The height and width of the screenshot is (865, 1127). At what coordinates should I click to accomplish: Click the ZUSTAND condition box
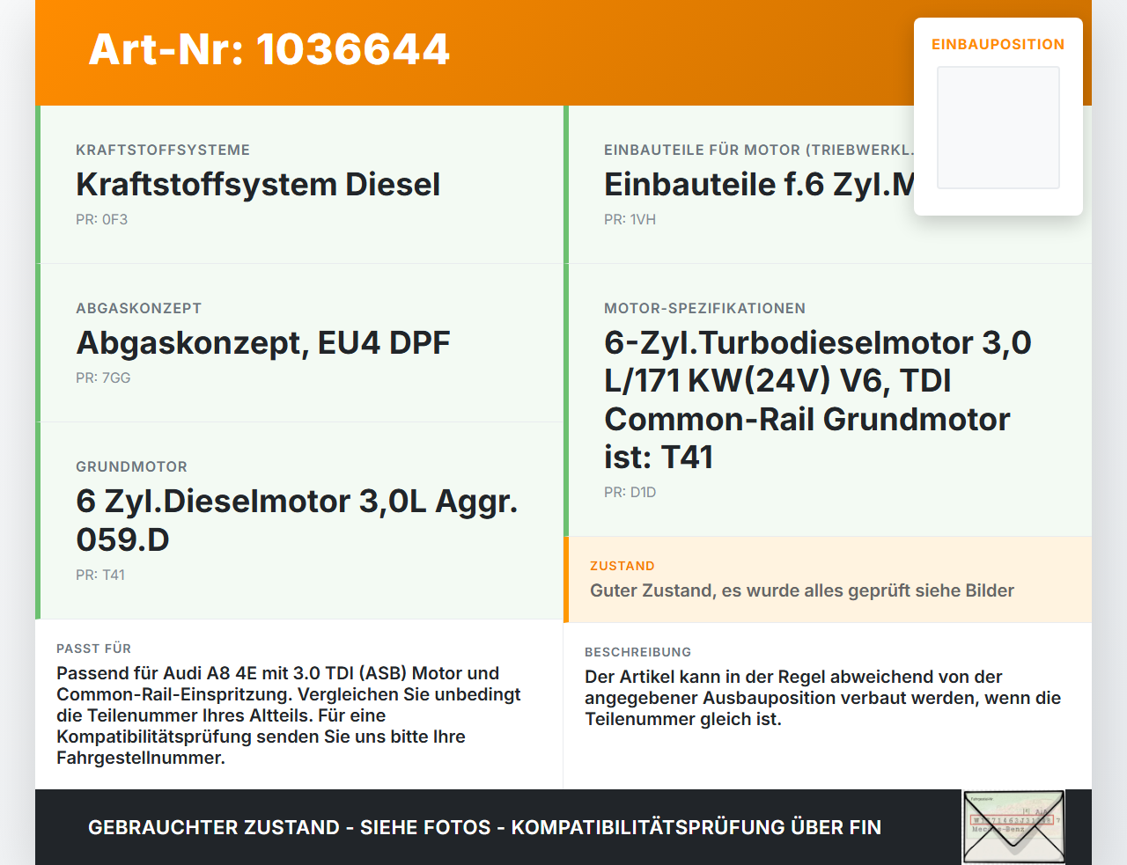[828, 580]
